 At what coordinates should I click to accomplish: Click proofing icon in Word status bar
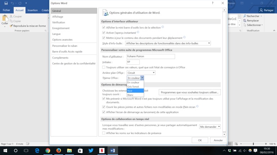coord(28,144)
